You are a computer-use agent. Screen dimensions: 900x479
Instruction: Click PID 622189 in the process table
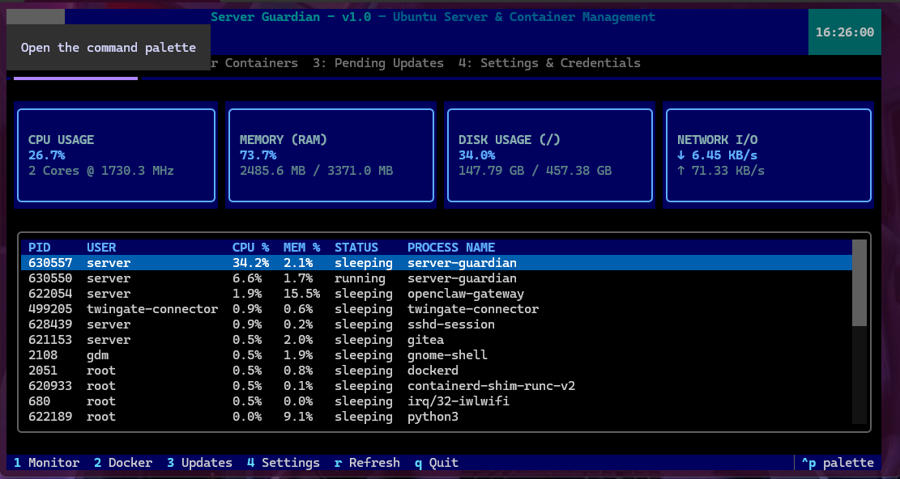[x=50, y=417]
